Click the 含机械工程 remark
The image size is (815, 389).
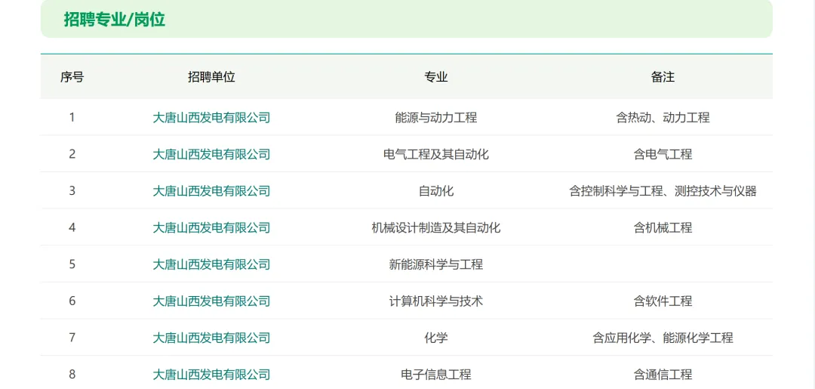(x=663, y=227)
